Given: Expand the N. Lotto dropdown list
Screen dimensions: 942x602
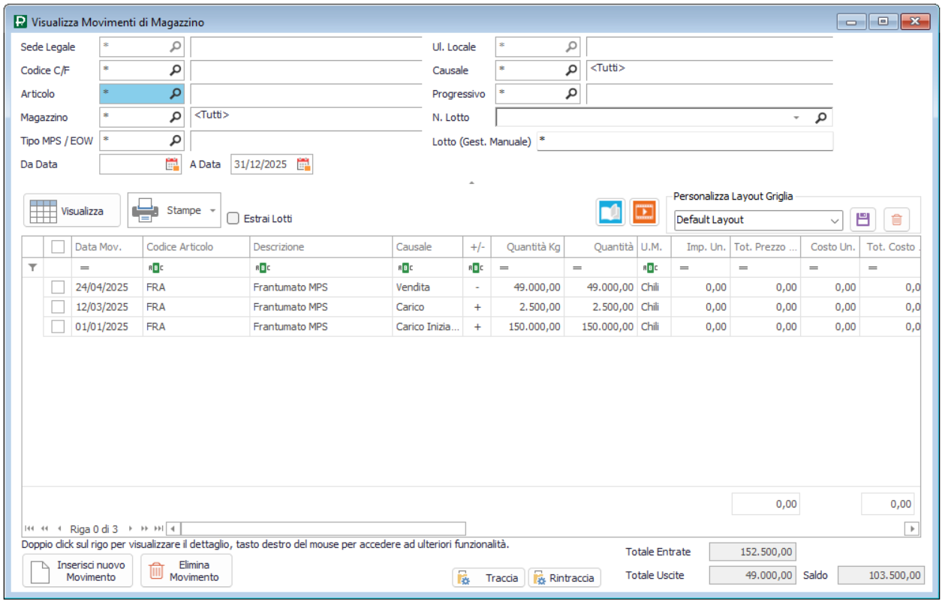Looking at the screenshot, I should click(x=796, y=118).
